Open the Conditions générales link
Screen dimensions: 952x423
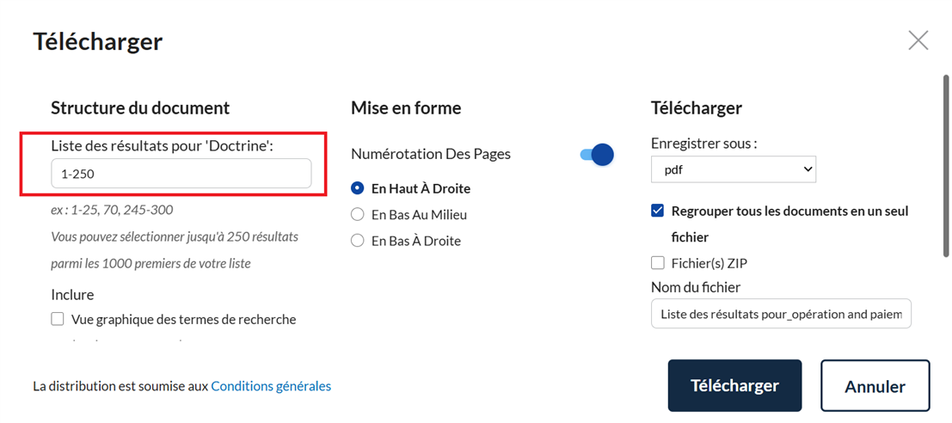click(x=271, y=386)
